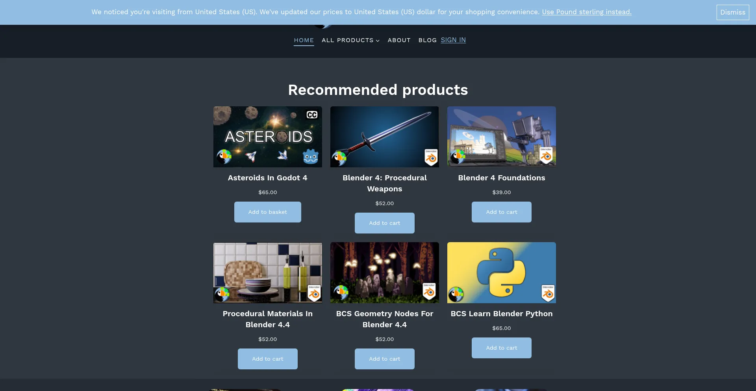The height and width of the screenshot is (391, 756).
Task: Click Blender badge on Procedural Weapons image
Action: coord(431,157)
